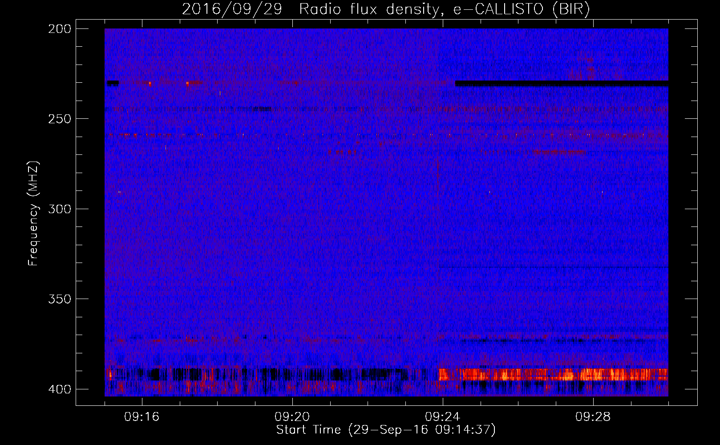Click the 09:28 time tick label
The width and height of the screenshot is (720, 445).
point(593,417)
